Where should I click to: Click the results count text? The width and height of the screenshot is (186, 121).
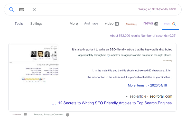[x=143, y=36]
